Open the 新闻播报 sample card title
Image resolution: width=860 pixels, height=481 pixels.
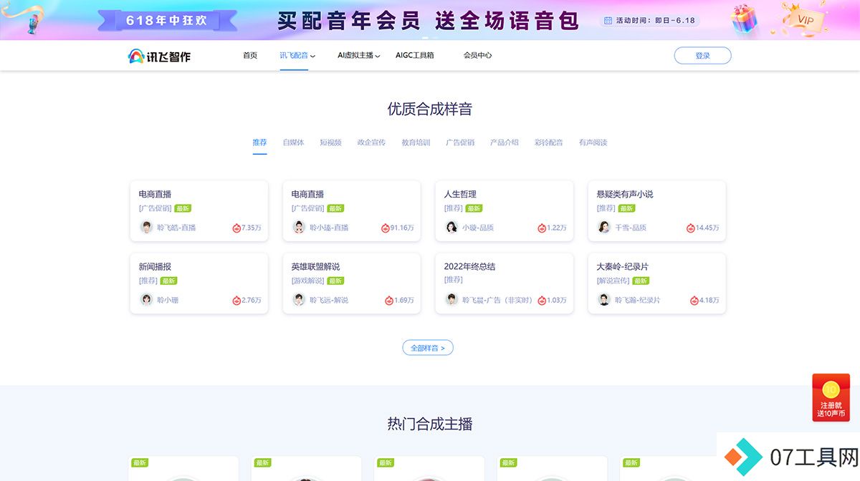point(155,266)
